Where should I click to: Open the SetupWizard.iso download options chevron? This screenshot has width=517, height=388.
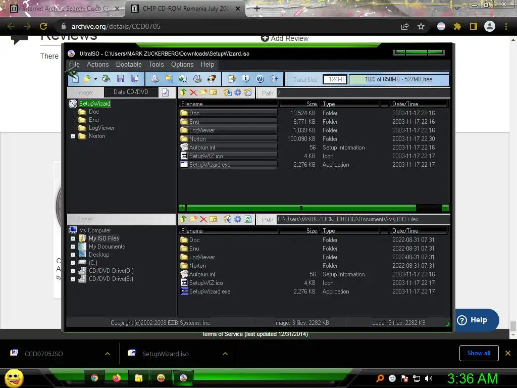pyautogui.click(x=225, y=354)
